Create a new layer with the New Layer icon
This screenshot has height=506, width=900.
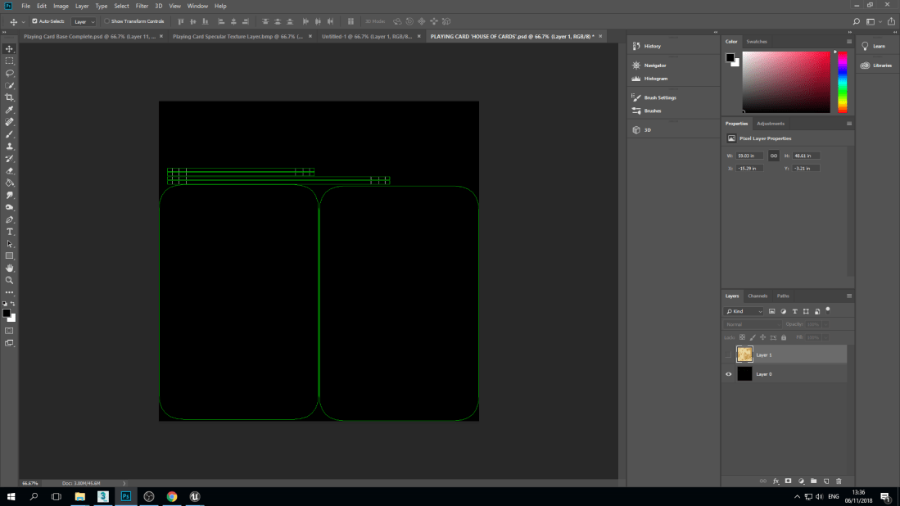coord(825,481)
